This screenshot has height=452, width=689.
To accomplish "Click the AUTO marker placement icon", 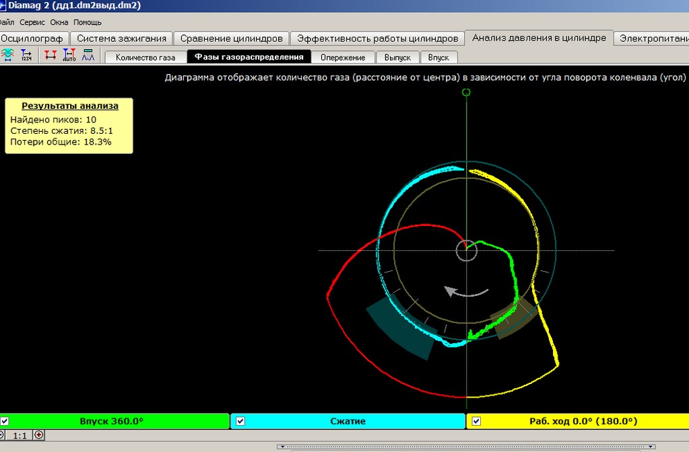I will point(69,55).
